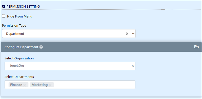
Task: Click the Permission Type label
Action: (x=14, y=26)
